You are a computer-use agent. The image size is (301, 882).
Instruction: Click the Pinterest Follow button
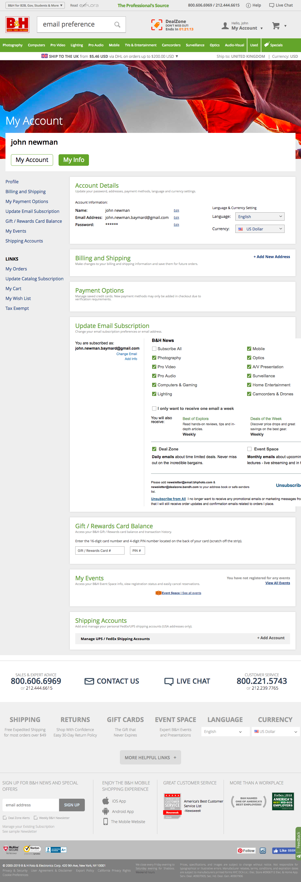click(246, 850)
